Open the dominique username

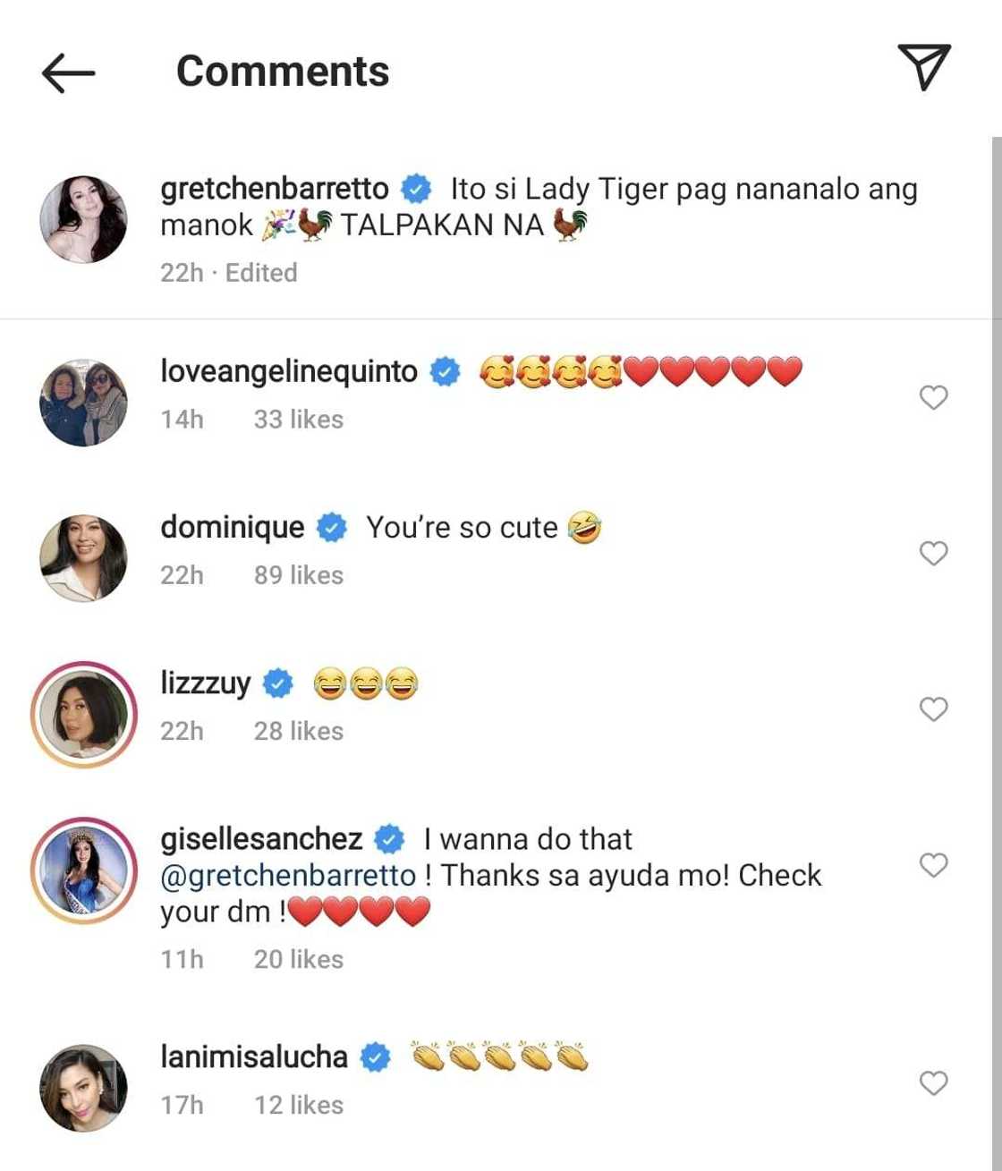(x=232, y=527)
